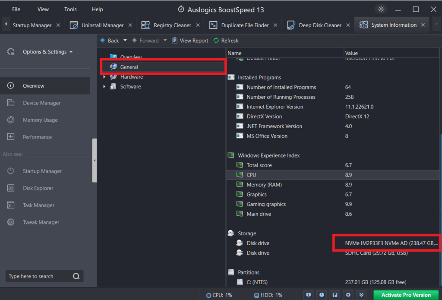442x300 pixels.
Task: Refresh the system information report
Action: point(226,40)
